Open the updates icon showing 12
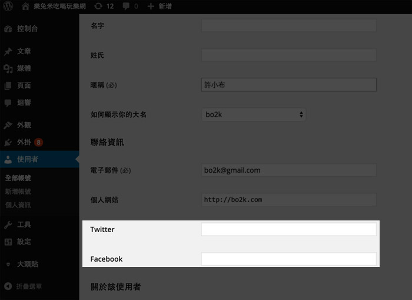The image size is (412, 300). pos(98,6)
